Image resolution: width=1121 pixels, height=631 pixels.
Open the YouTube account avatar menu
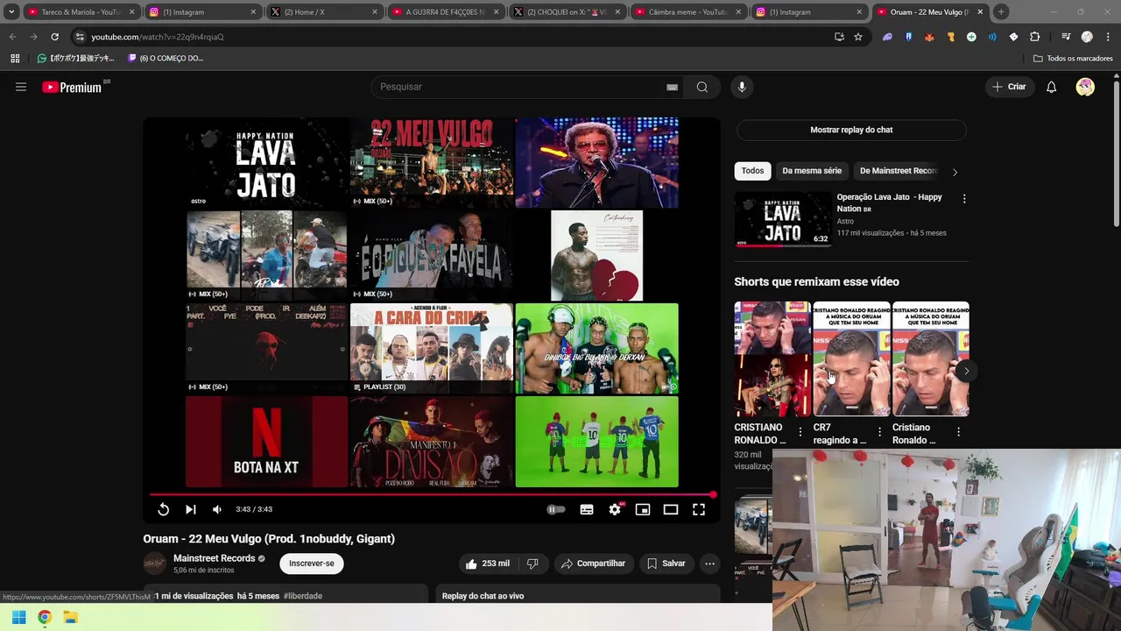[x=1085, y=87]
